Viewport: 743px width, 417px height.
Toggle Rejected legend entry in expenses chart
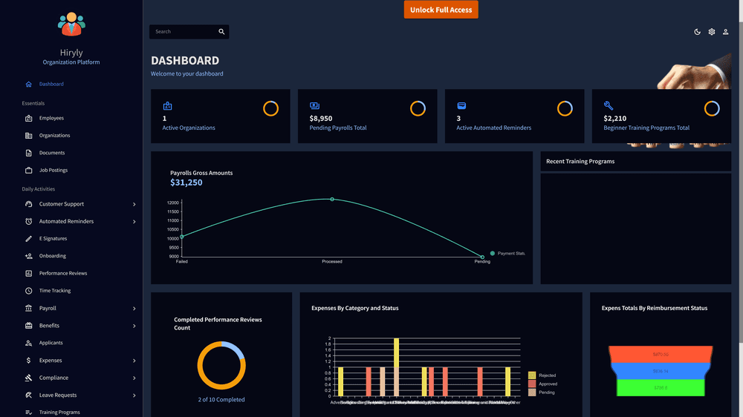[542, 375]
